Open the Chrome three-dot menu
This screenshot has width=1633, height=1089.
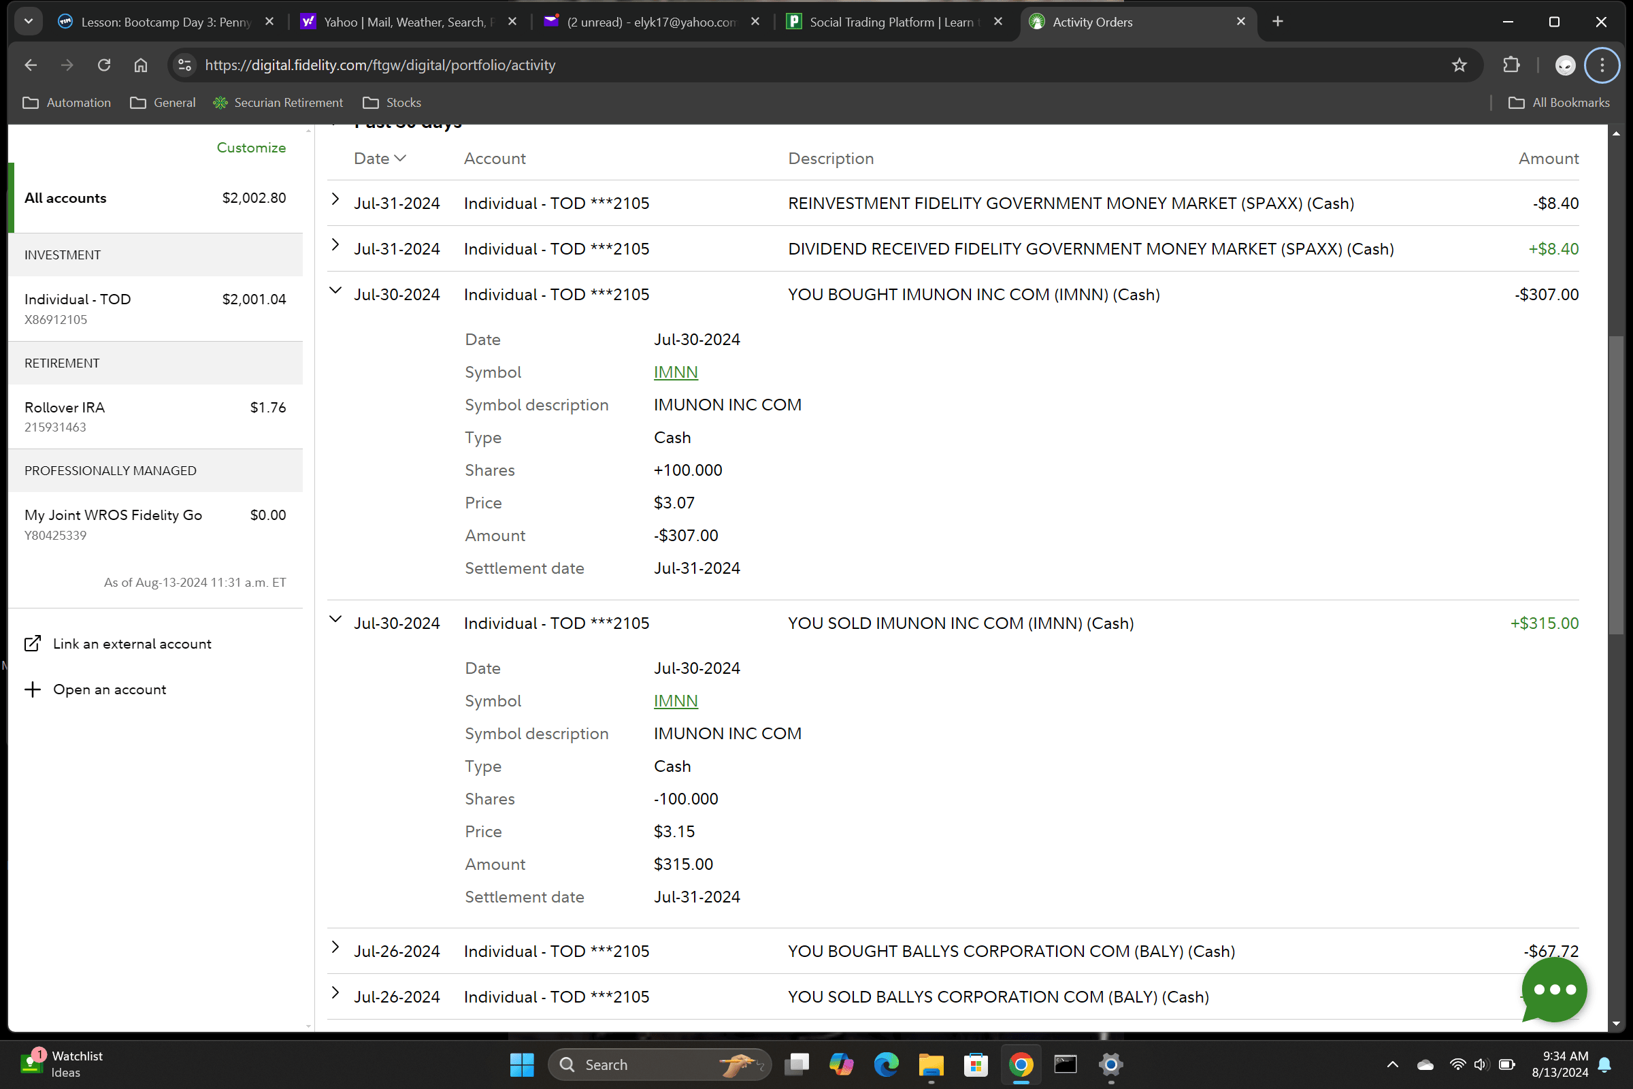tap(1602, 65)
